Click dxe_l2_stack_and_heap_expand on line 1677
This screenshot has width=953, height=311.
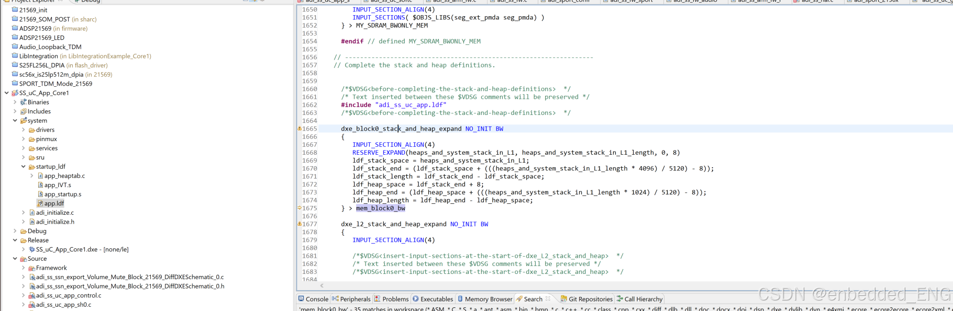click(394, 224)
